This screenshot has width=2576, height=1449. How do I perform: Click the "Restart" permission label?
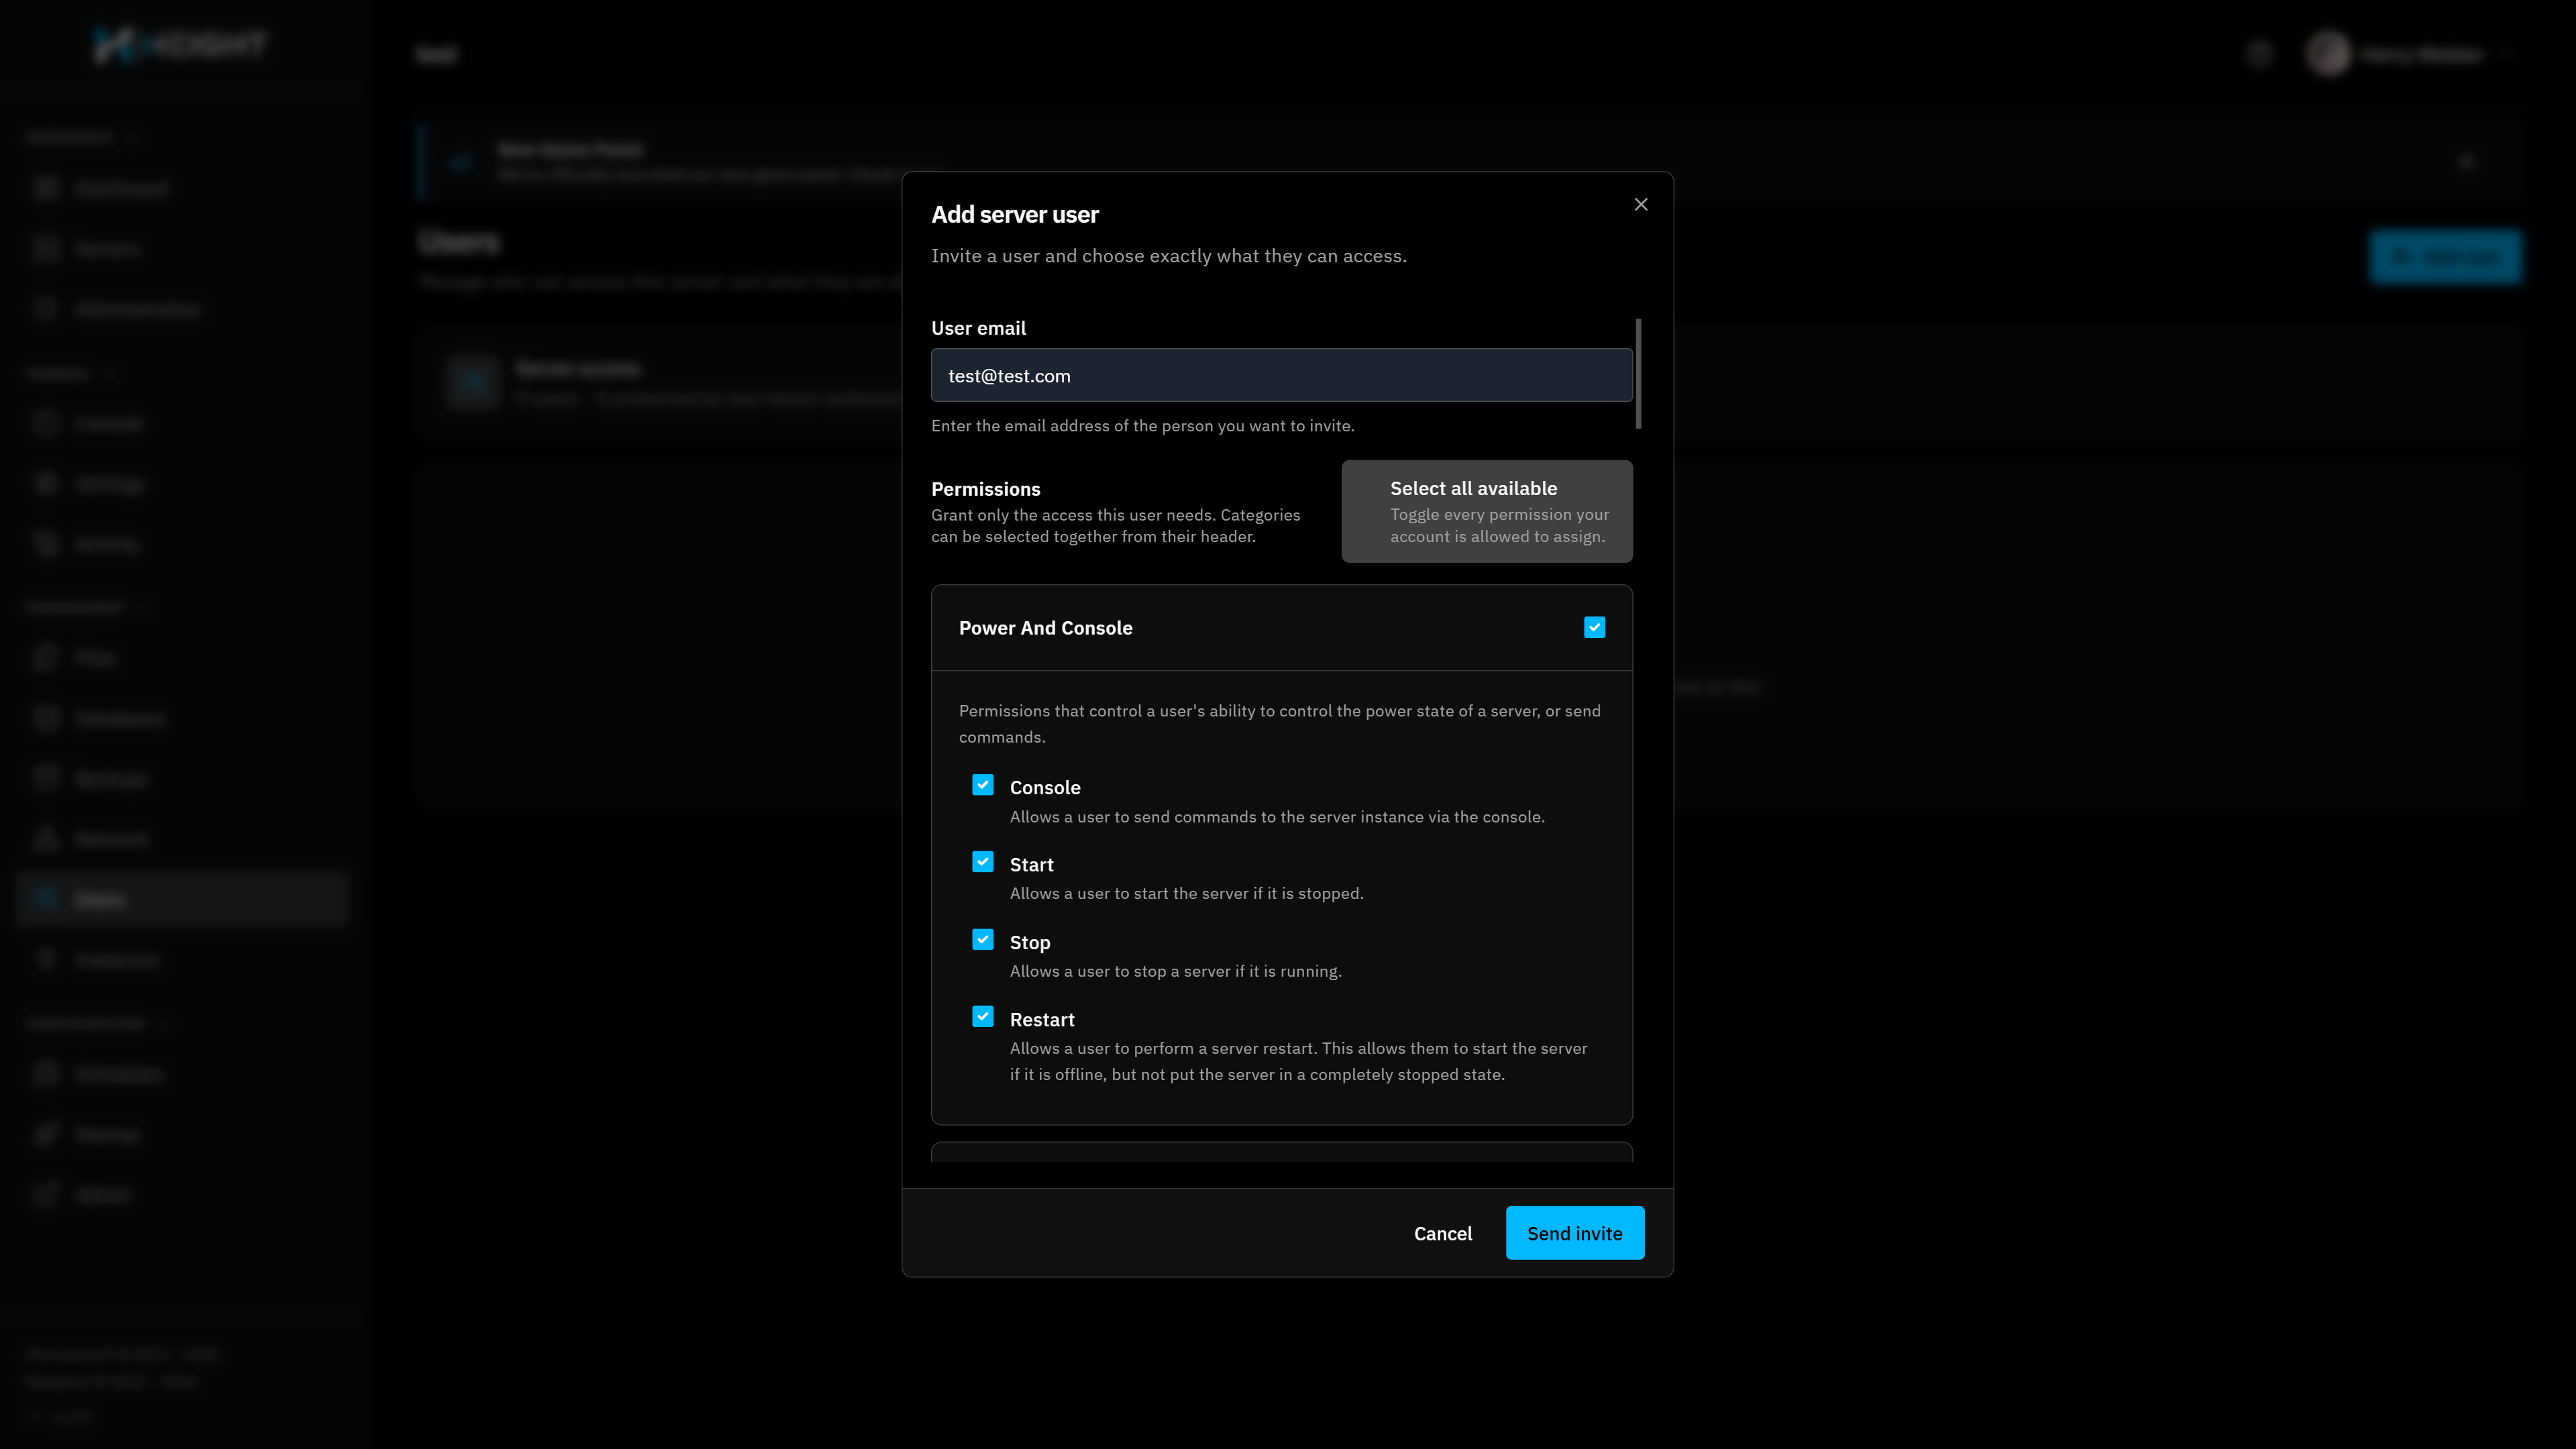click(1042, 1020)
